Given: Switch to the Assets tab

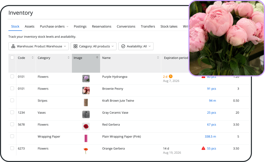Looking at the screenshot, I should (x=29, y=26).
